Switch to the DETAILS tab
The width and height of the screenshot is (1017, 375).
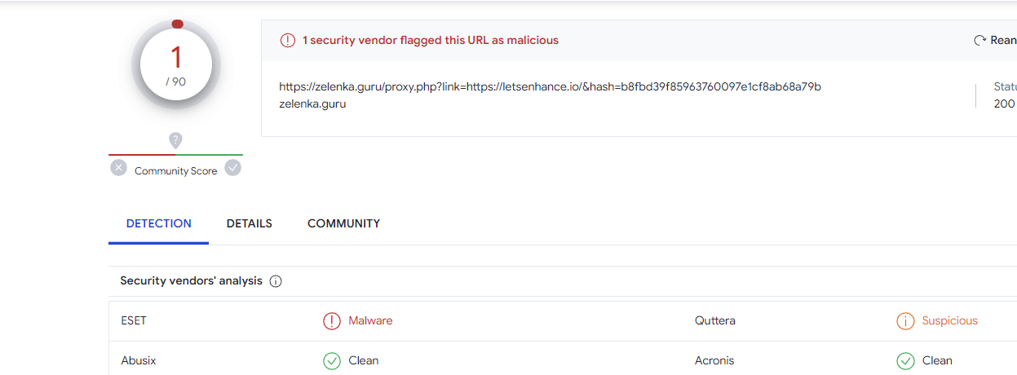tap(250, 223)
